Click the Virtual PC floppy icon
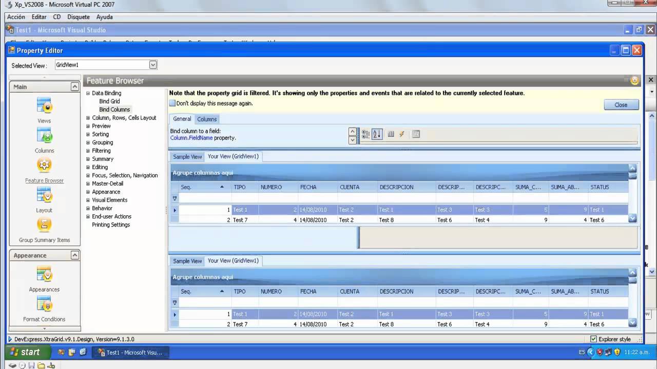The width and height of the screenshot is (657, 369). [32, 365]
